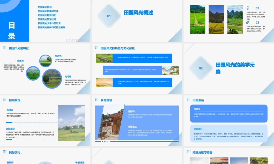The width and height of the screenshot is (274, 164).
Task: Select 田园风光文学作品欣赏 in the contents list
Action: point(49,23)
